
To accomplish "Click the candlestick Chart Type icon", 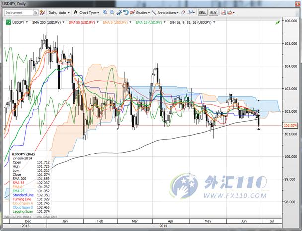I will [75, 13].
